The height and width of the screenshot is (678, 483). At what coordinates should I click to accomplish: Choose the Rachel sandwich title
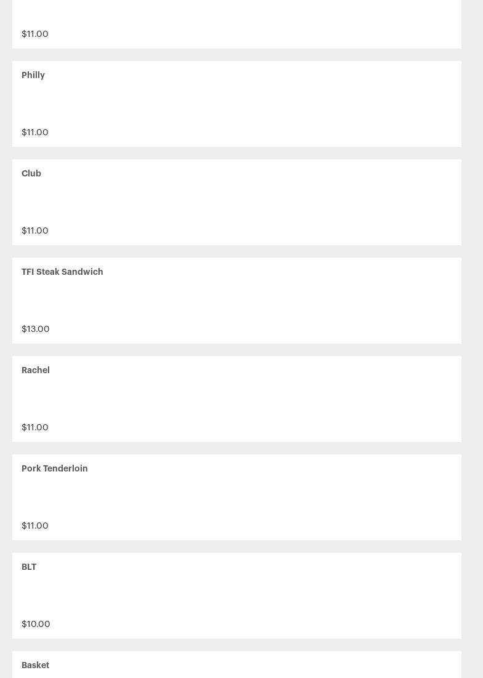[x=36, y=370]
